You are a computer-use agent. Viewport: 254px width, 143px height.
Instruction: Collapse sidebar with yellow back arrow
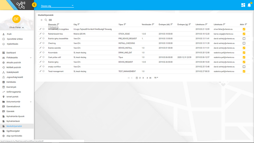[x=34, y=5]
